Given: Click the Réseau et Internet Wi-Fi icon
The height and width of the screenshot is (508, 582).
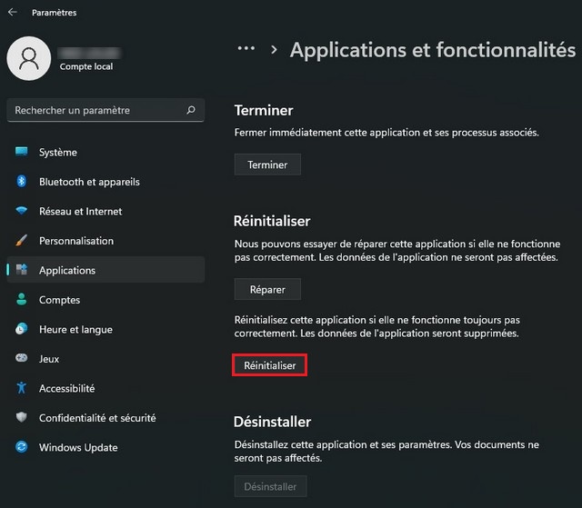Looking at the screenshot, I should coord(22,212).
